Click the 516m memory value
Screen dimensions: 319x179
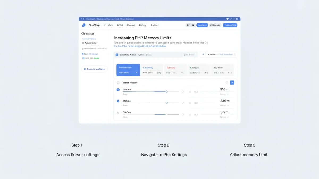(224, 89)
